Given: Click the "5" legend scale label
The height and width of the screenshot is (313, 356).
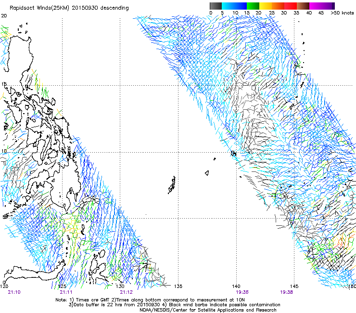Looking at the screenshot, I should tap(222, 13).
